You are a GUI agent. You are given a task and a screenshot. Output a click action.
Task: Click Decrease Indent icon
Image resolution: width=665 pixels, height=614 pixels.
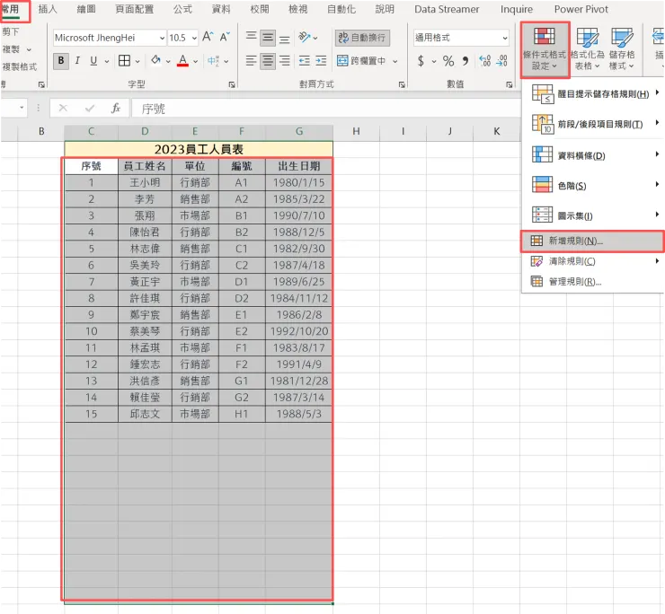pyautogui.click(x=304, y=61)
